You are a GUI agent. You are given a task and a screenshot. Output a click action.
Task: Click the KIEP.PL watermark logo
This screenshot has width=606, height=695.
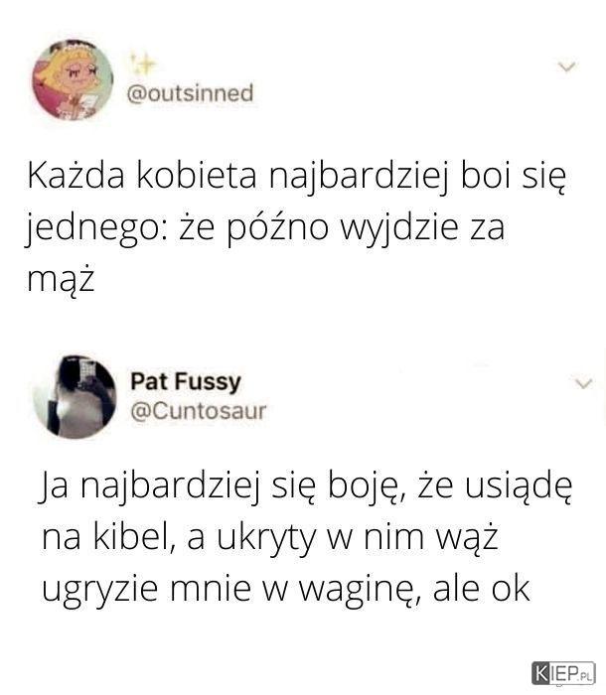click(x=562, y=673)
